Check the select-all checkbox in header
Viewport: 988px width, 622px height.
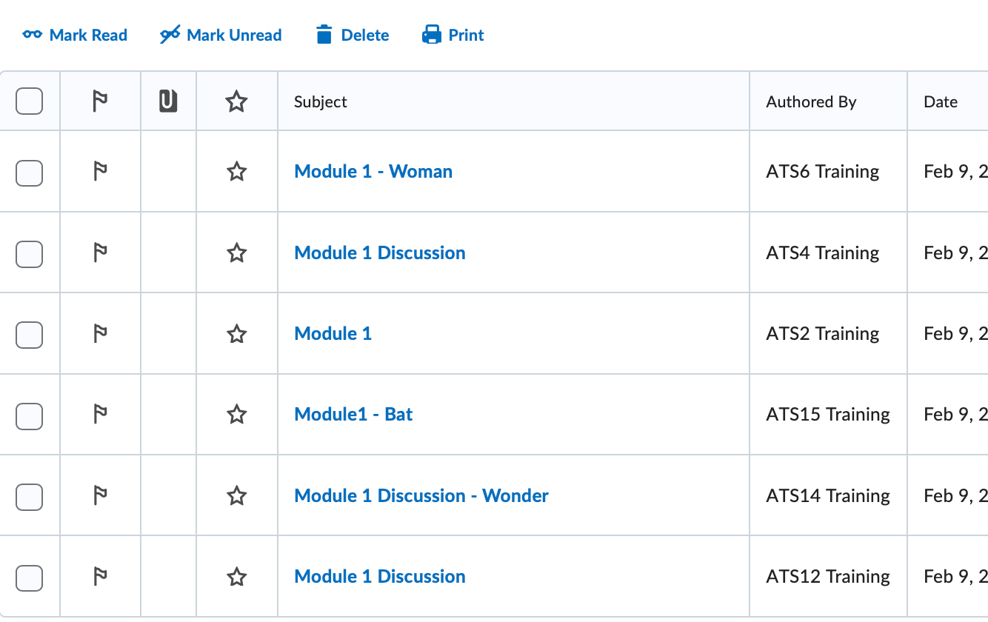tap(30, 101)
